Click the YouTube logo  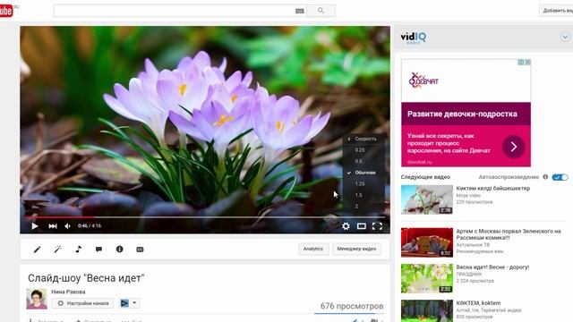tap(6, 11)
